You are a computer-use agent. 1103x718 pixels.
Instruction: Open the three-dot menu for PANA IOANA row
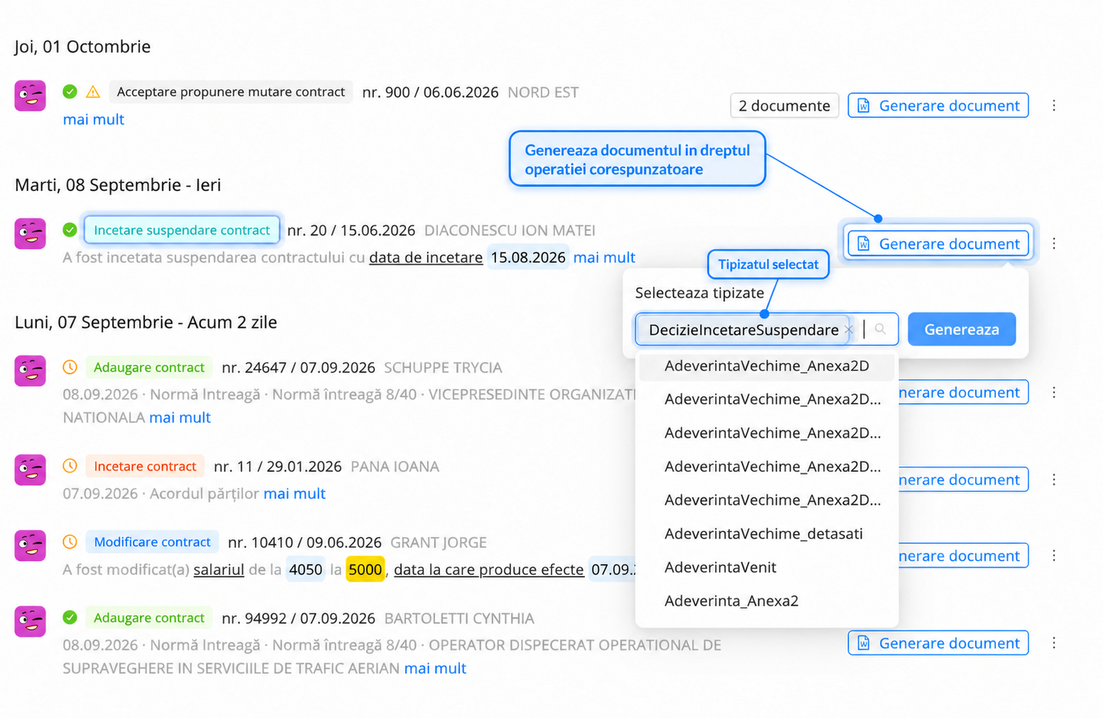1054,480
